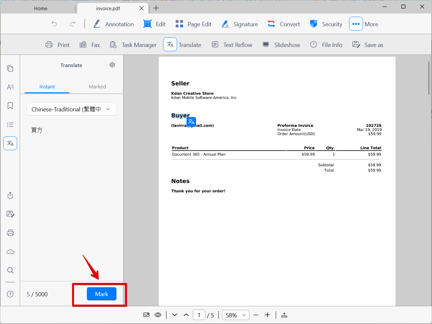432x324 pixels.
Task: Go to next page chevron down
Action: pos(175,315)
